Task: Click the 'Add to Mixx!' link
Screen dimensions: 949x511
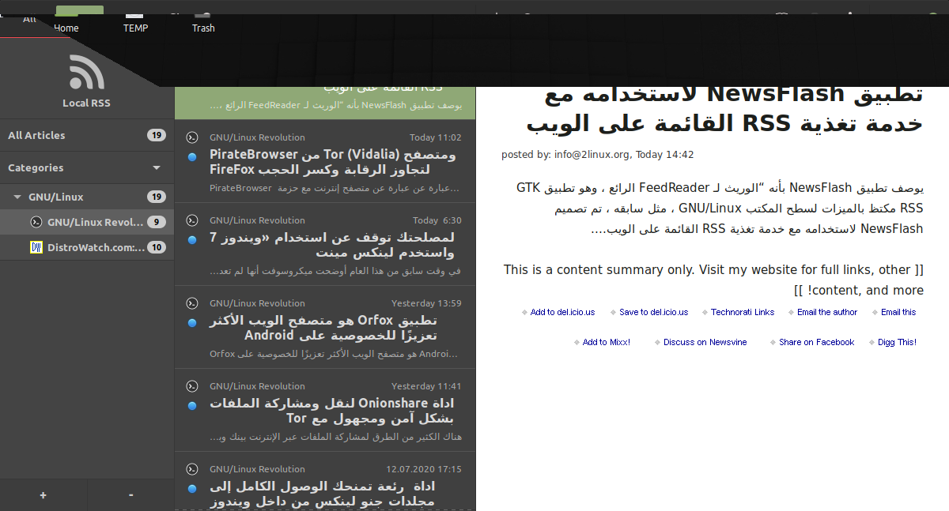Action: pyautogui.click(x=607, y=342)
